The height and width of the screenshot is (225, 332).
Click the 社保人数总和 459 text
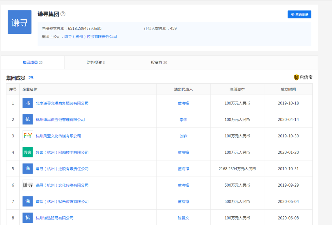point(160,29)
